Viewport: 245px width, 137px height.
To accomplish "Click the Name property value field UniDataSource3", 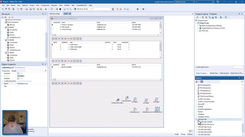I will pos(32,84).
